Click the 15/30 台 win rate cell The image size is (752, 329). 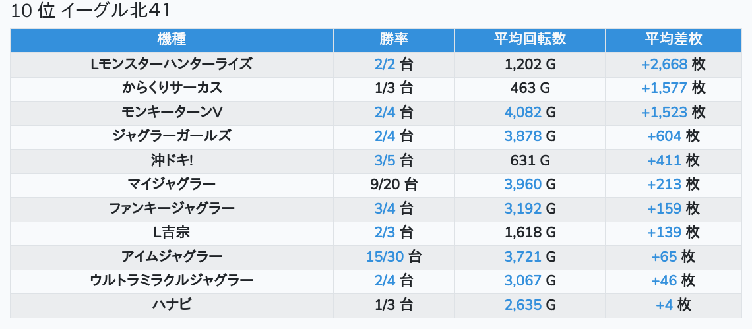click(394, 257)
